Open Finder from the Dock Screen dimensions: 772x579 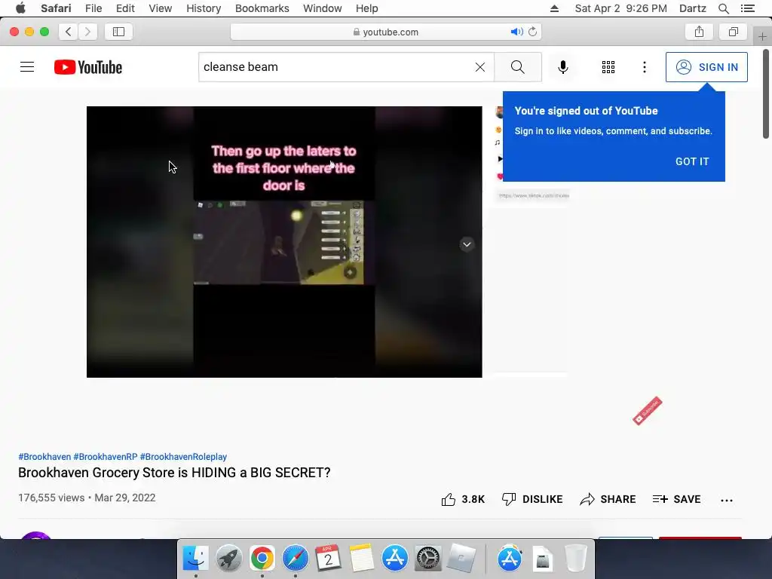click(x=195, y=559)
